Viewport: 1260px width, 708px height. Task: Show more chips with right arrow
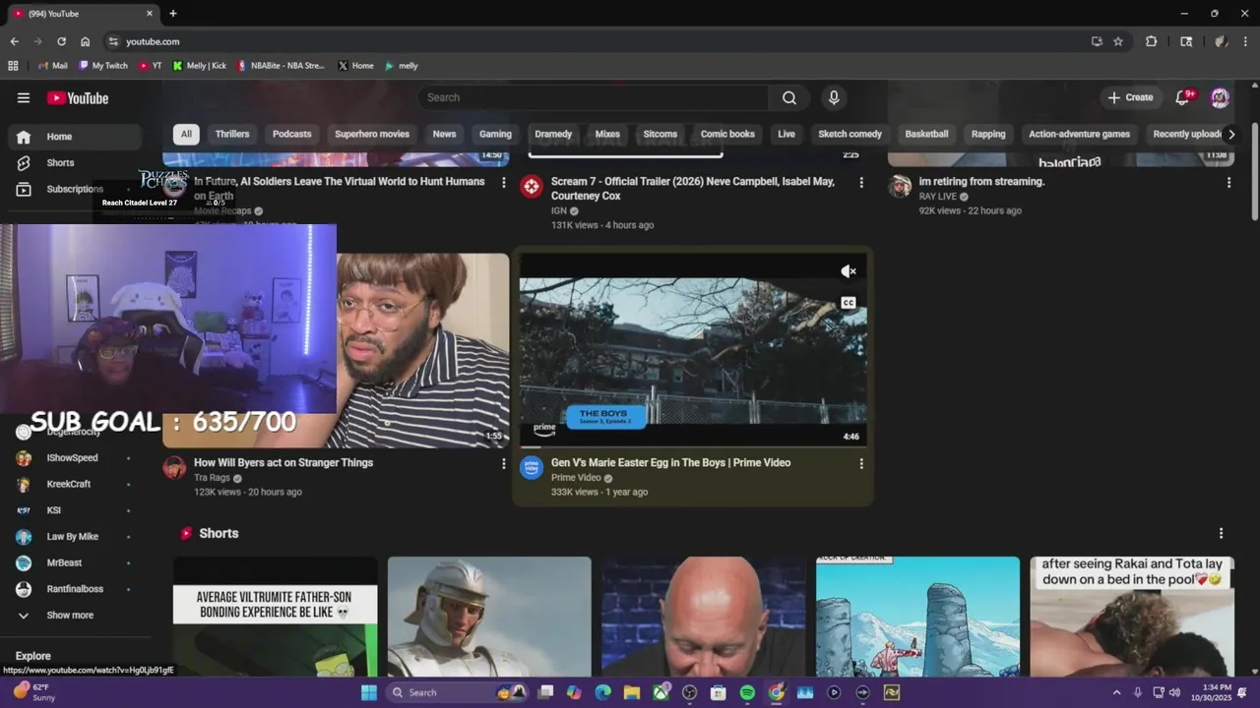(x=1231, y=134)
